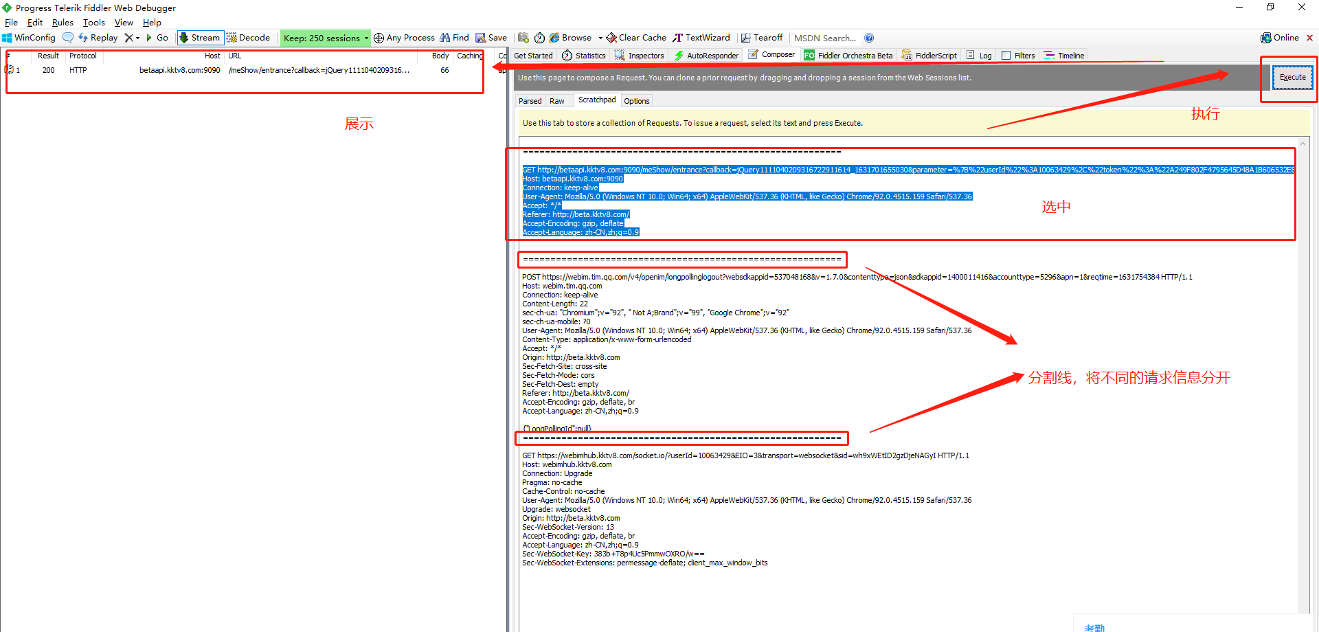The width and height of the screenshot is (1319, 632).
Task: Click the GET https://webimhub.kktv8.com socket.io line
Action: point(745,455)
